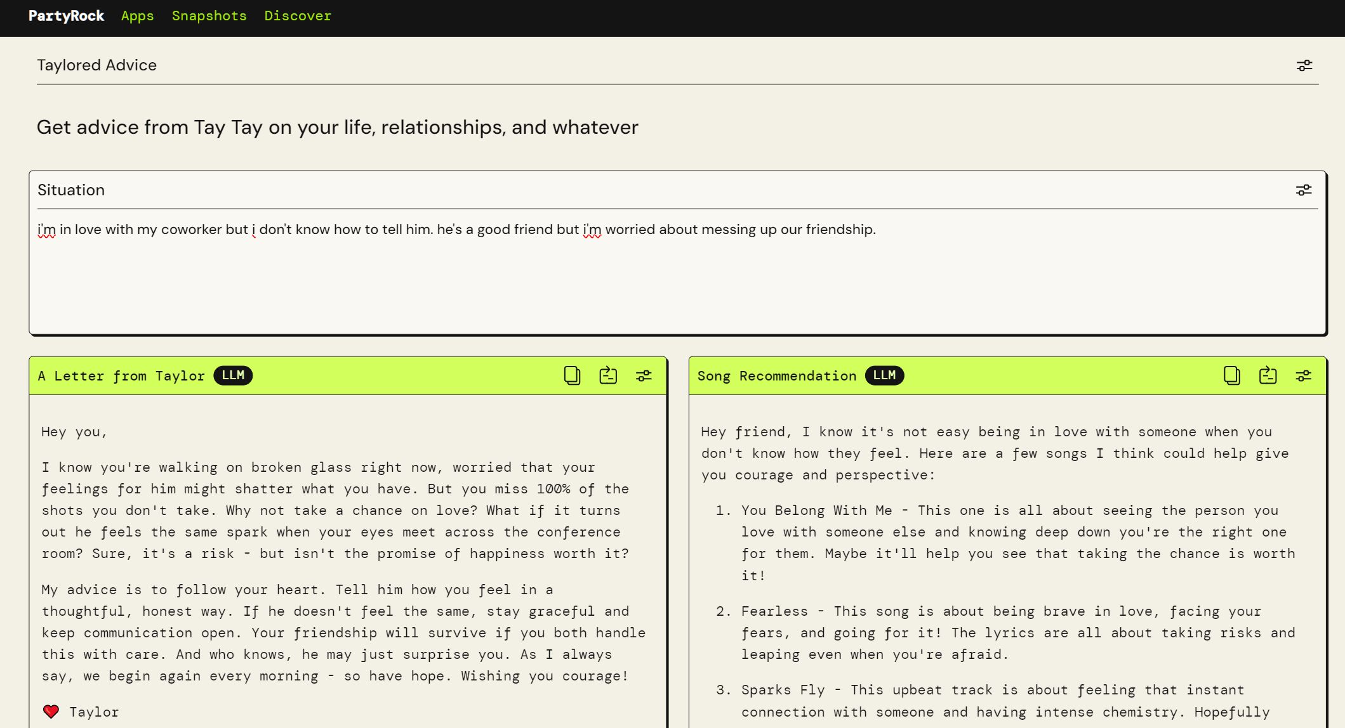This screenshot has width=1345, height=728.
Task: Click the A Letter from Taylor header
Action: pyautogui.click(x=121, y=376)
